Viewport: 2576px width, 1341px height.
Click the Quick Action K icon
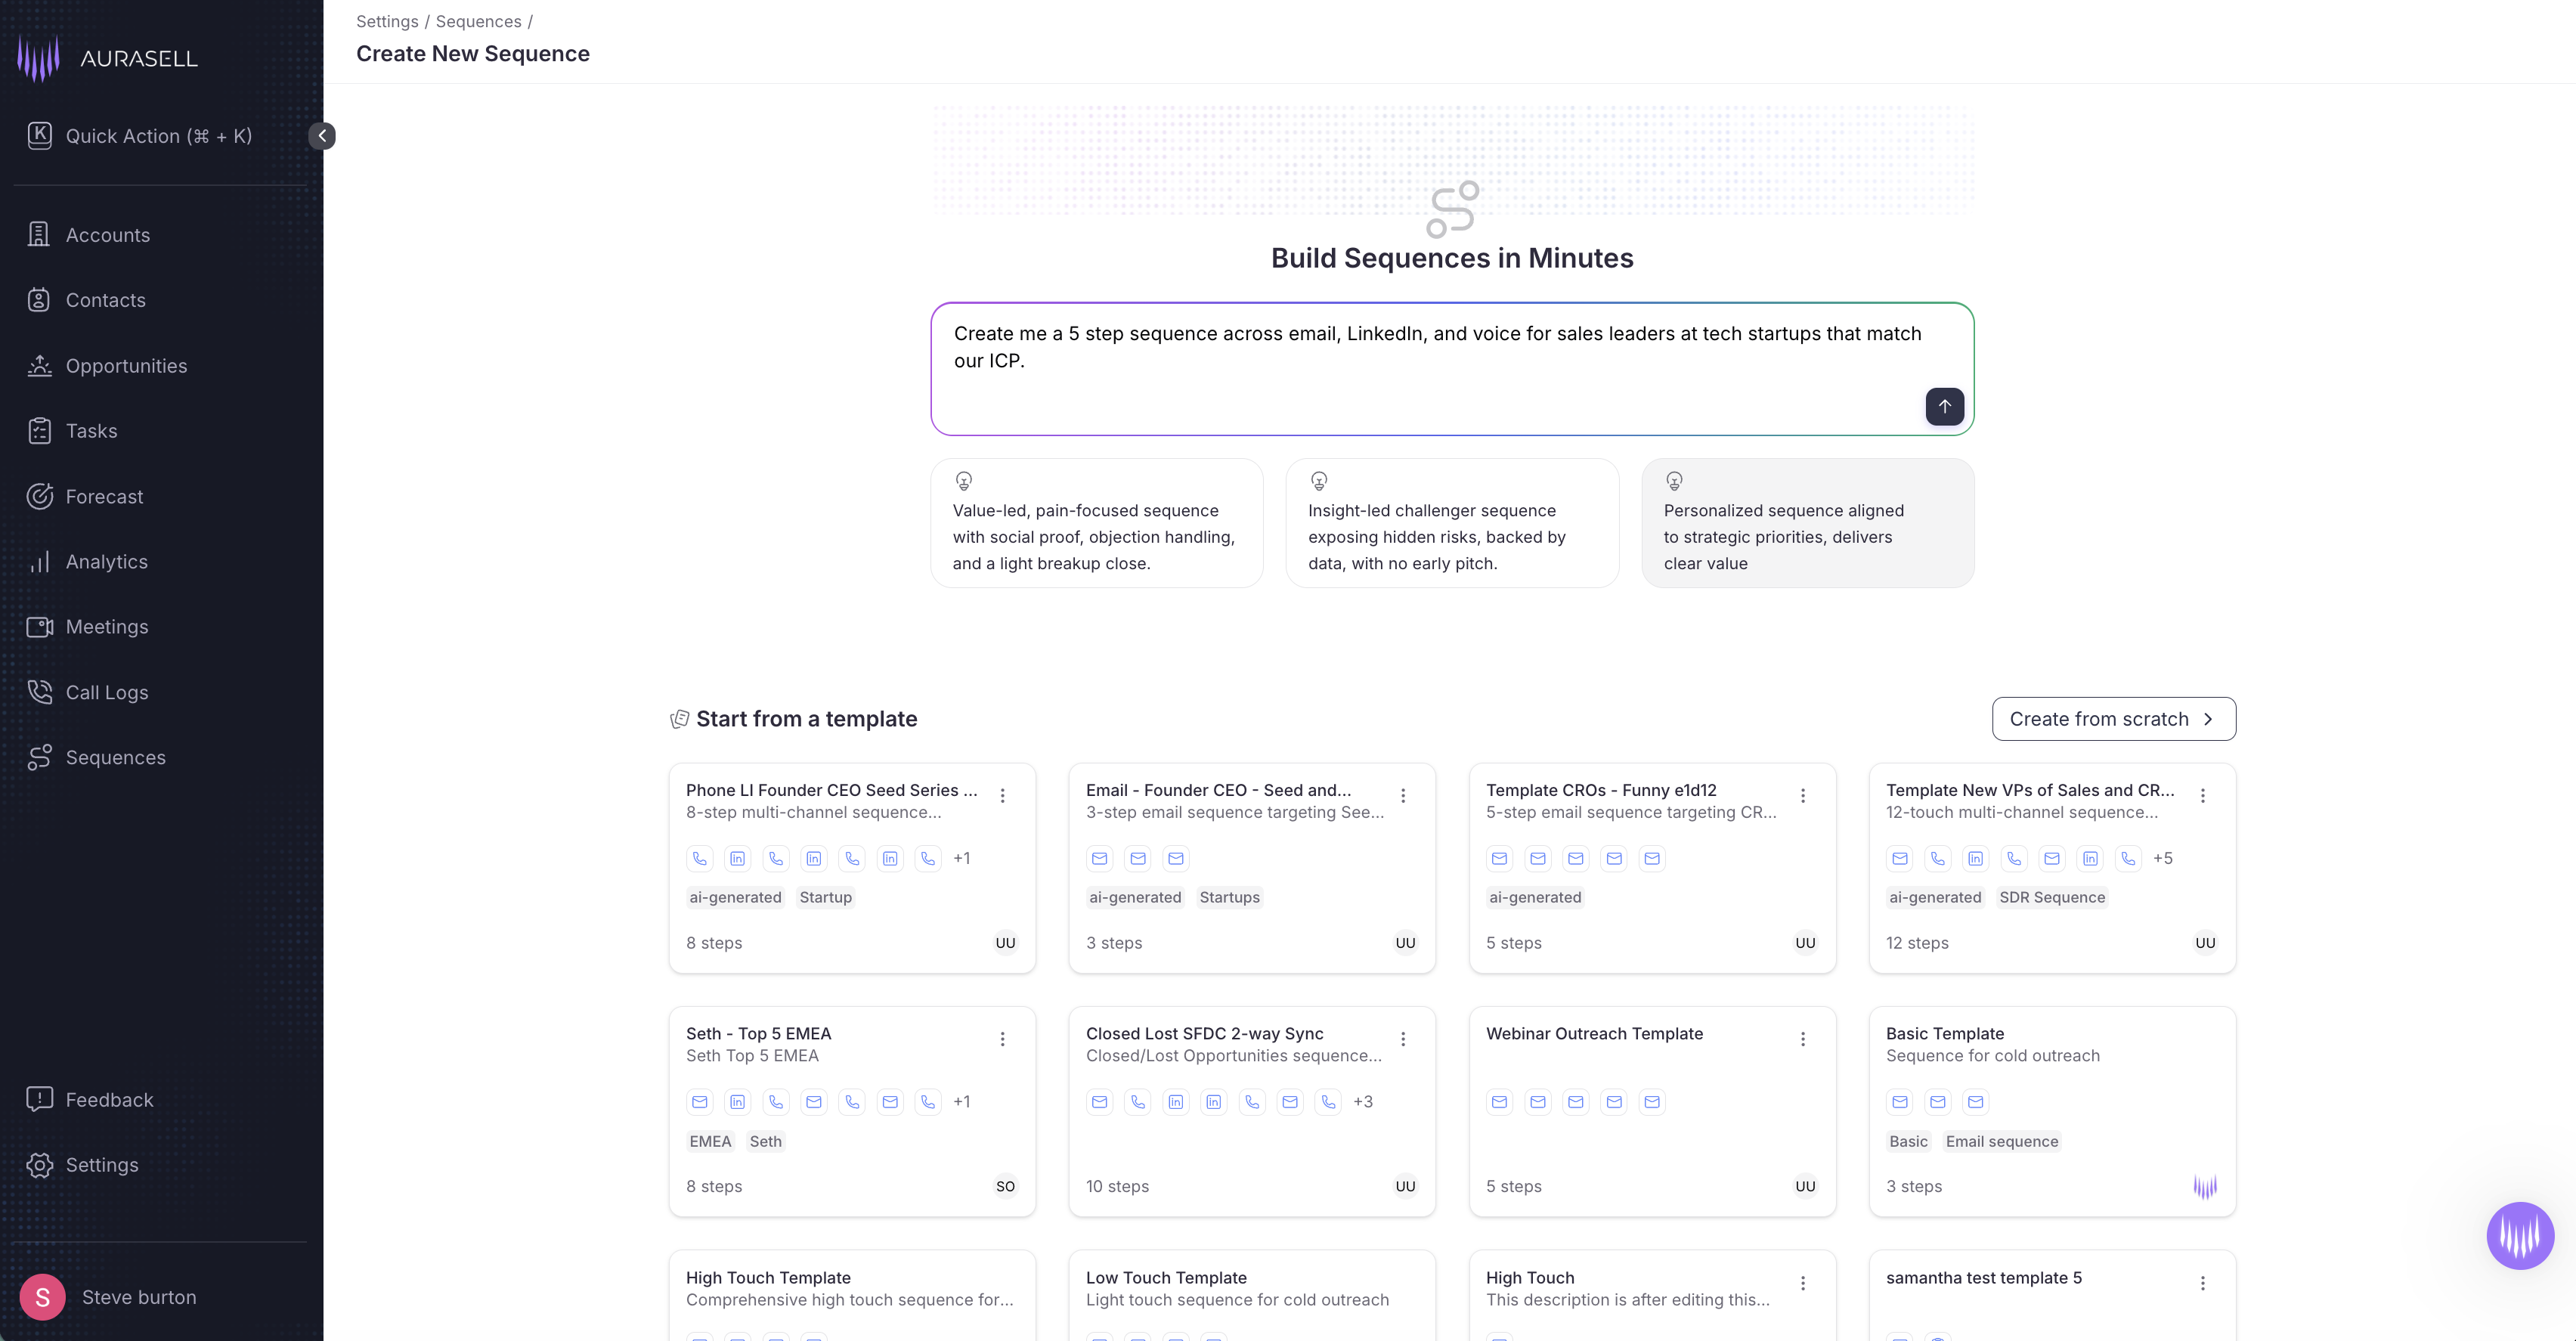[x=39, y=136]
